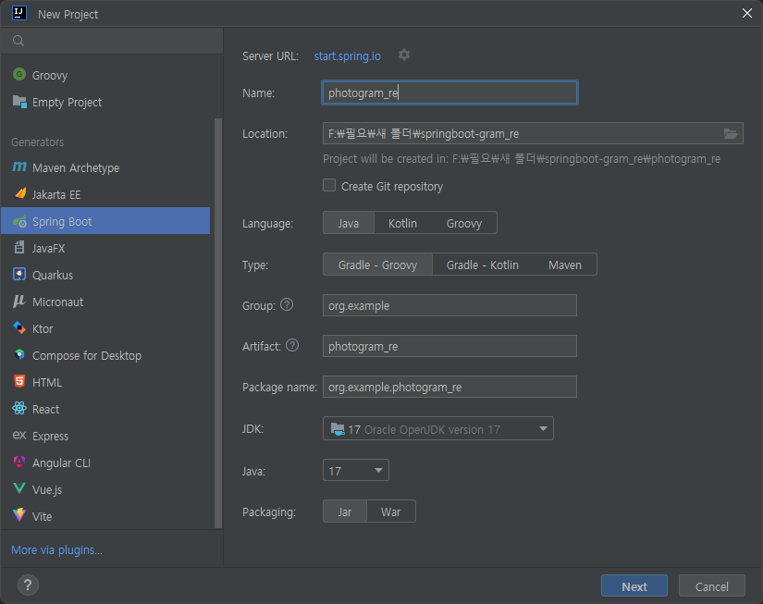The width and height of the screenshot is (763, 604).
Task: Open the Java version dropdown
Action: click(356, 470)
